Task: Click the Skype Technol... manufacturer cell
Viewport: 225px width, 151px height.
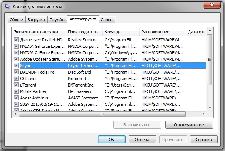Action: pyautogui.click(x=83, y=66)
